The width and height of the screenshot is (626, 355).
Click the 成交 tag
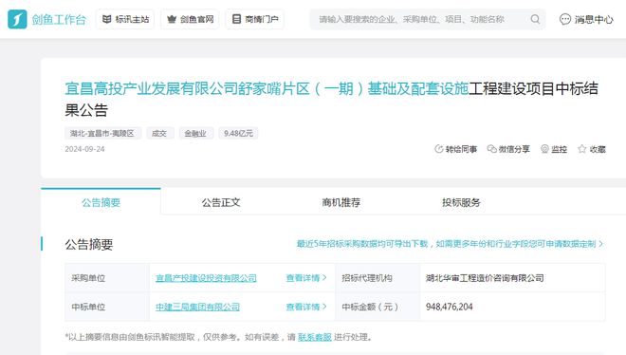pyautogui.click(x=160, y=133)
